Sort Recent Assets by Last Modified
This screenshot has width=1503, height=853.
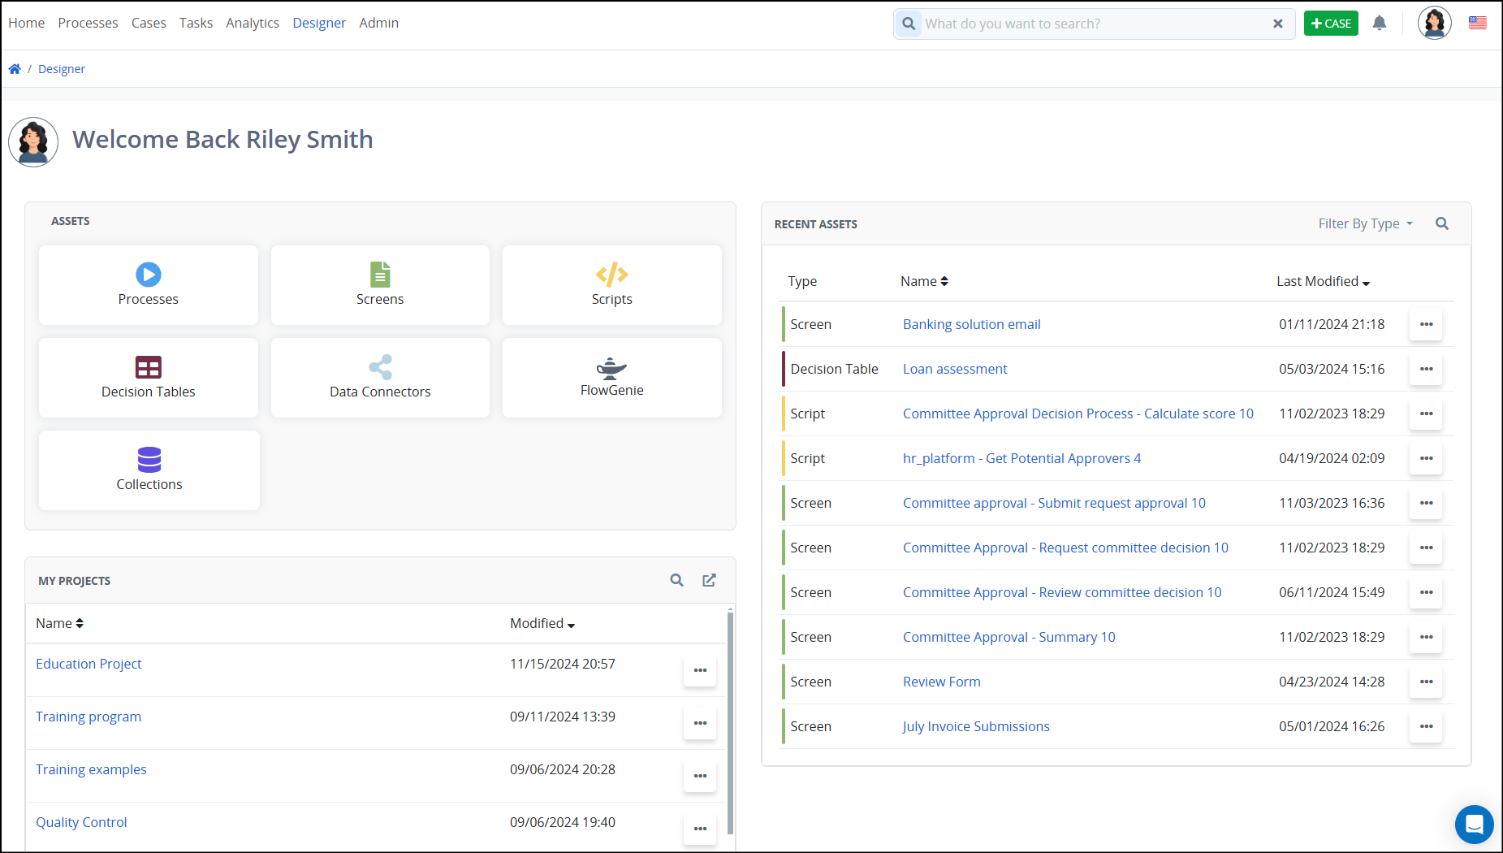pos(1324,281)
